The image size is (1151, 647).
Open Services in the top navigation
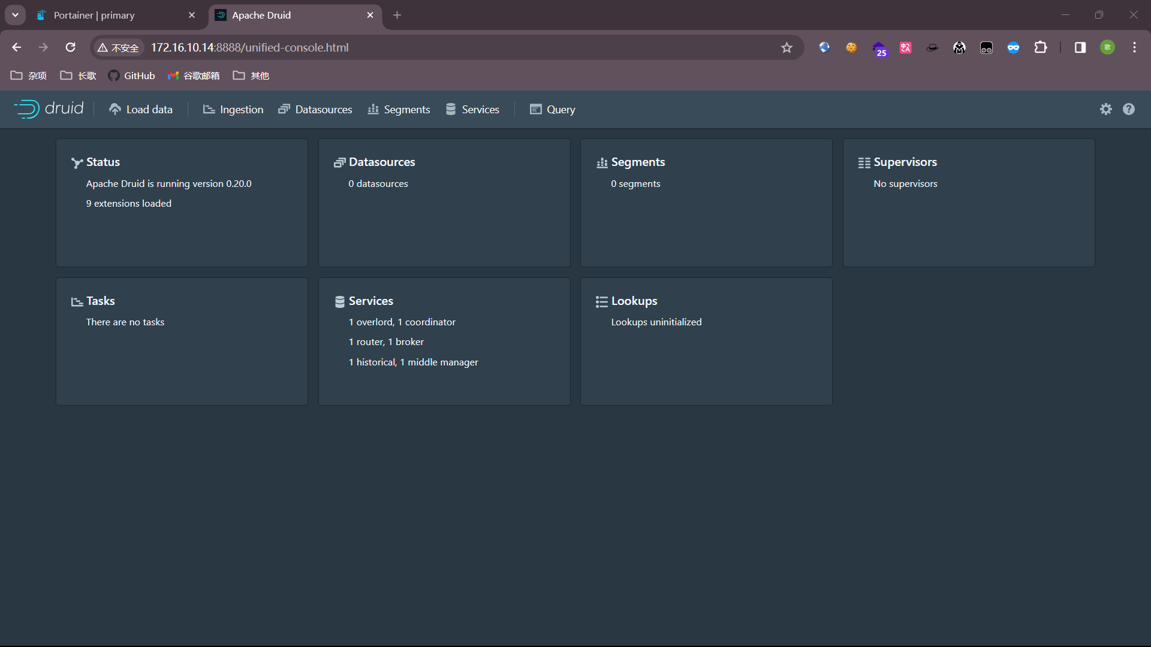point(472,109)
